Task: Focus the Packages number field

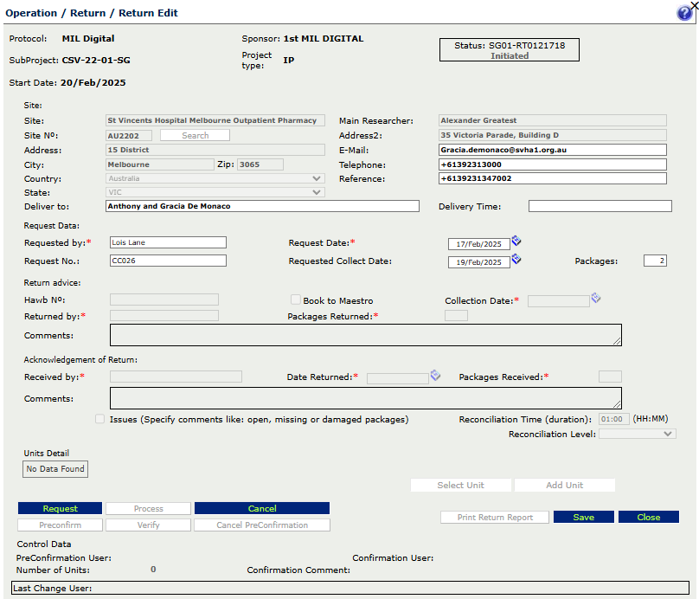Action: coord(656,261)
